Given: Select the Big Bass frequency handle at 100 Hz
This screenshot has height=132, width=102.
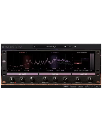Looking at the screenshot, I should [x=27, y=61].
